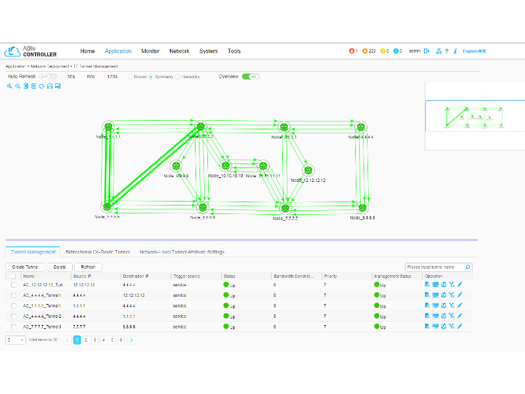Select Node_8.8.8.8 in the topology
The height and width of the screenshot is (394, 525).
click(362, 208)
